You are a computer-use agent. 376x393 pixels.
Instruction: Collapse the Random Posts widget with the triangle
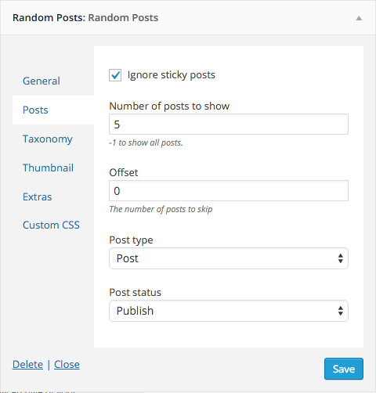[359, 18]
